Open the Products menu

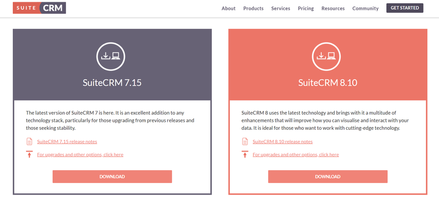click(x=253, y=9)
